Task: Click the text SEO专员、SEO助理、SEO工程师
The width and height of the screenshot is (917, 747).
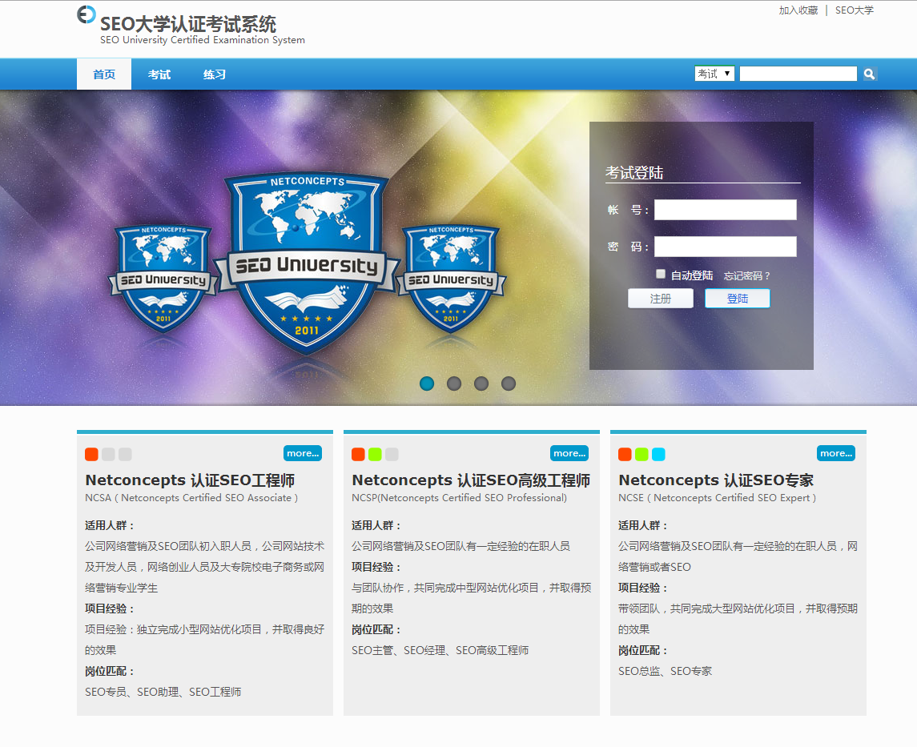Action: [x=163, y=692]
